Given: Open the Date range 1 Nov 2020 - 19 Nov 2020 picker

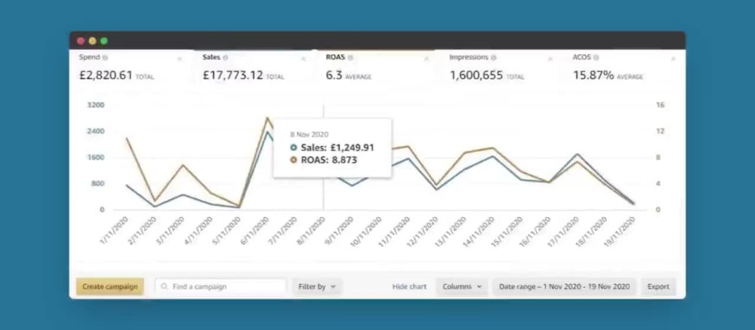Looking at the screenshot, I should click(564, 287).
